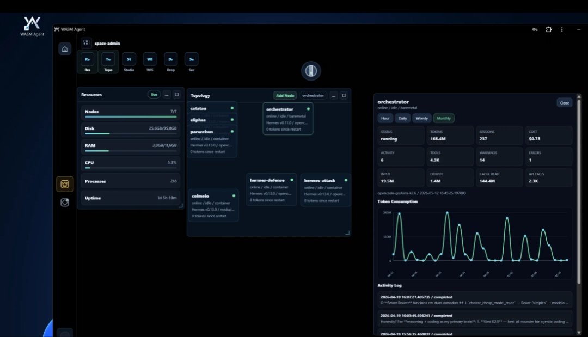Viewport: 588px width, 337px height.
Task: Maximize the Topology panel
Action: (x=344, y=96)
